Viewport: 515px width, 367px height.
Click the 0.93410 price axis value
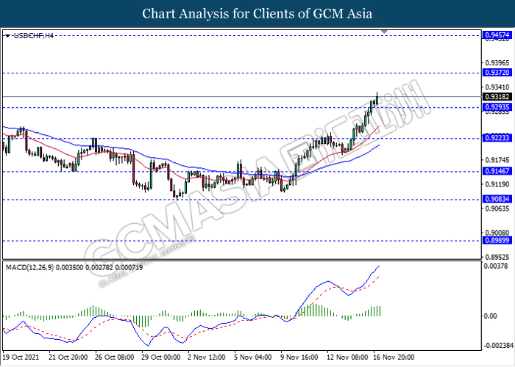point(497,87)
